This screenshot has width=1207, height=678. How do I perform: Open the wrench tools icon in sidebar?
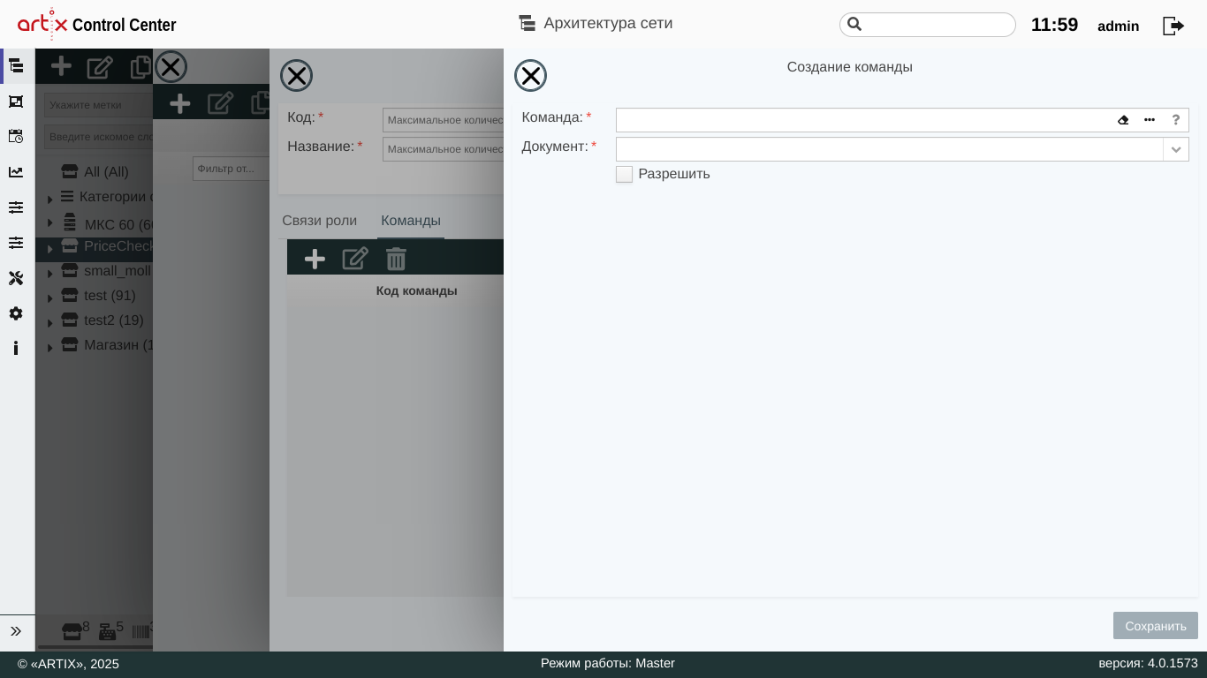pos(16,278)
